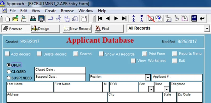Click the Applicant # field
The height and width of the screenshot is (103, 211).
177,77
